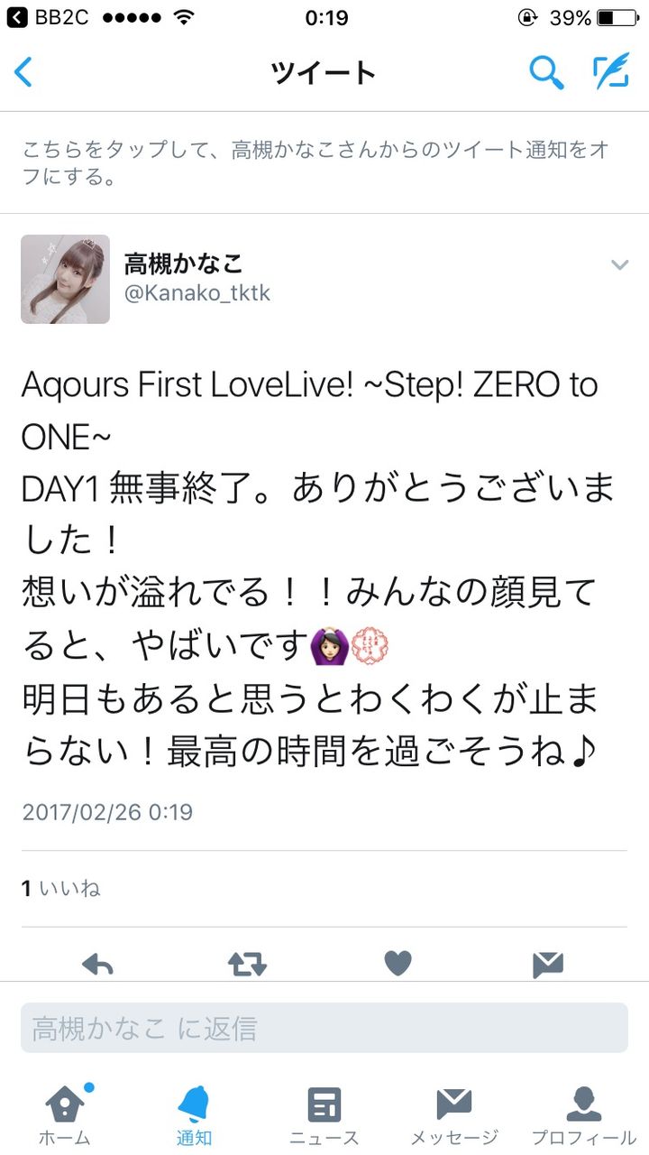Image resolution: width=649 pixels, height=1155 pixels.
Task: Tap the banner to turn off tweet notifications
Action: [x=324, y=162]
